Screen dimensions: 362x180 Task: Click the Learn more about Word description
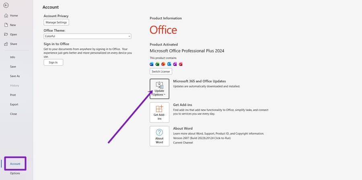click(218, 134)
